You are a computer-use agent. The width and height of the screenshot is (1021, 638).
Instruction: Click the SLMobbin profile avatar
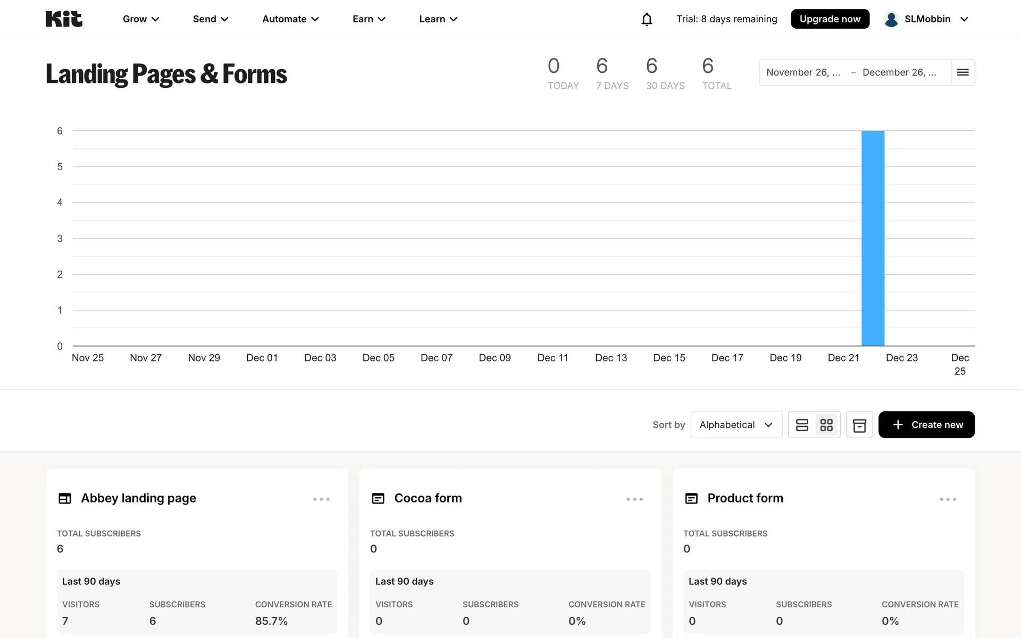(x=891, y=19)
